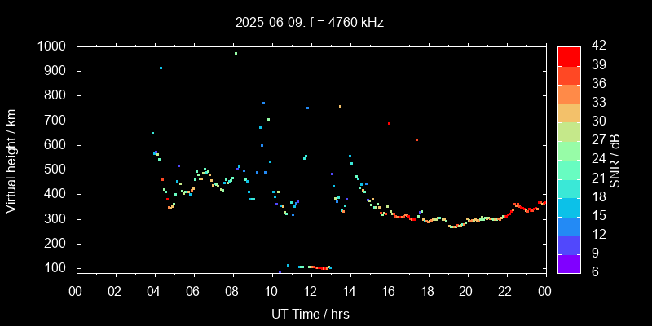
Task: Select the highest data point near 970 km
Action: pyautogui.click(x=236, y=54)
